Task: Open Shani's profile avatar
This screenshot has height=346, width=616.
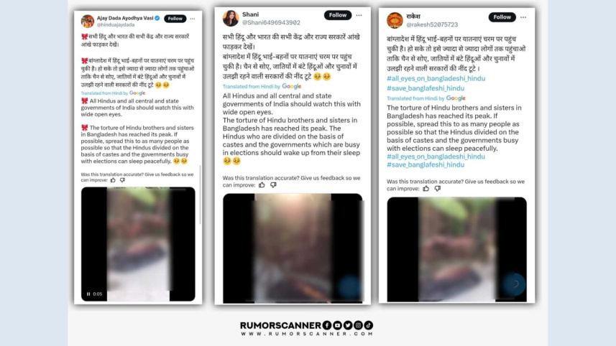Action: tap(231, 18)
